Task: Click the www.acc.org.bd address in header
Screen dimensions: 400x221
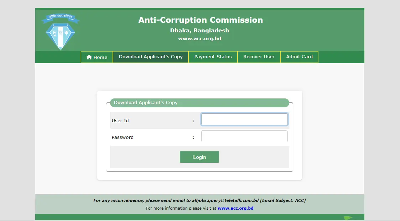Action: click(x=199, y=38)
